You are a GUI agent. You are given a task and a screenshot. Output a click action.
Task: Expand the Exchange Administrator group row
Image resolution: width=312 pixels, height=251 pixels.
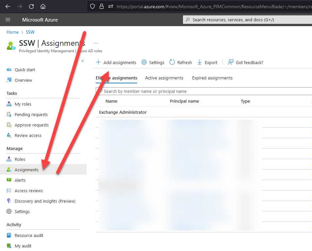click(123, 112)
